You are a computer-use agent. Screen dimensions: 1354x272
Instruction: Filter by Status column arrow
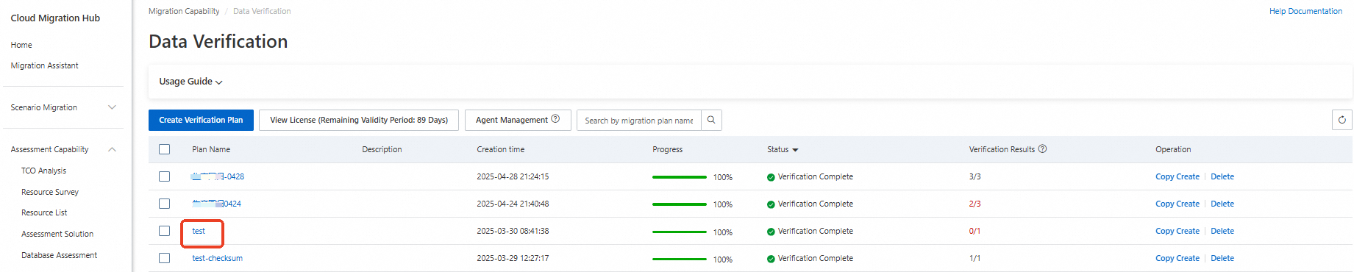(795, 150)
